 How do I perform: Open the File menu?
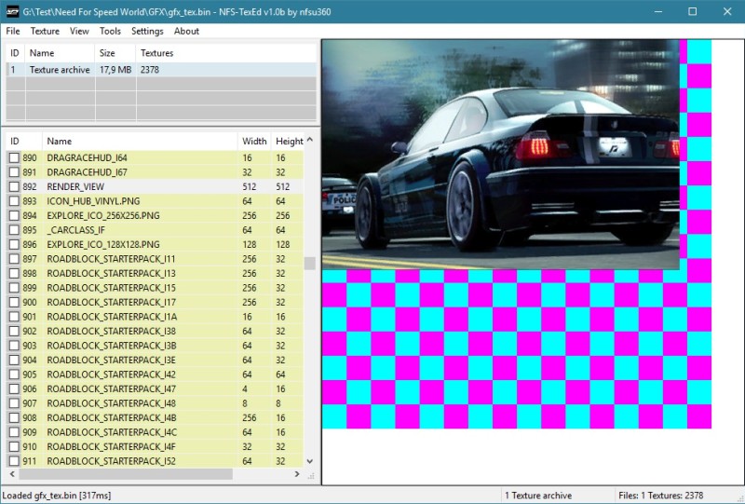pos(13,31)
